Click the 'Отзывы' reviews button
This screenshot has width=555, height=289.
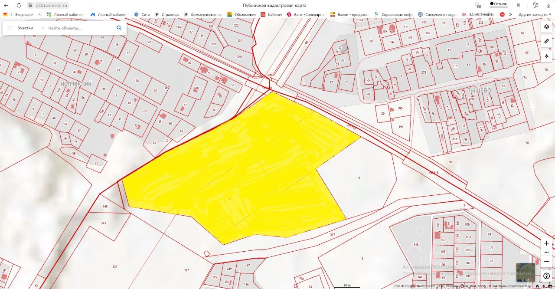click(x=499, y=4)
